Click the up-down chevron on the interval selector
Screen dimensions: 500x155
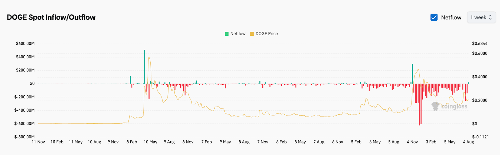pyautogui.click(x=490, y=17)
